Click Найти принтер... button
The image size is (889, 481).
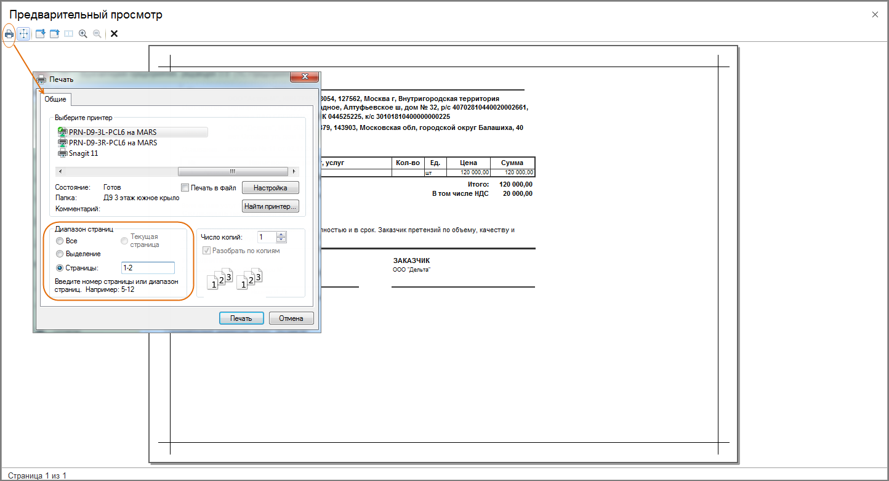[270, 206]
